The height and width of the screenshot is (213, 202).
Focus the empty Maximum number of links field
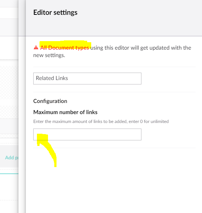87,134
